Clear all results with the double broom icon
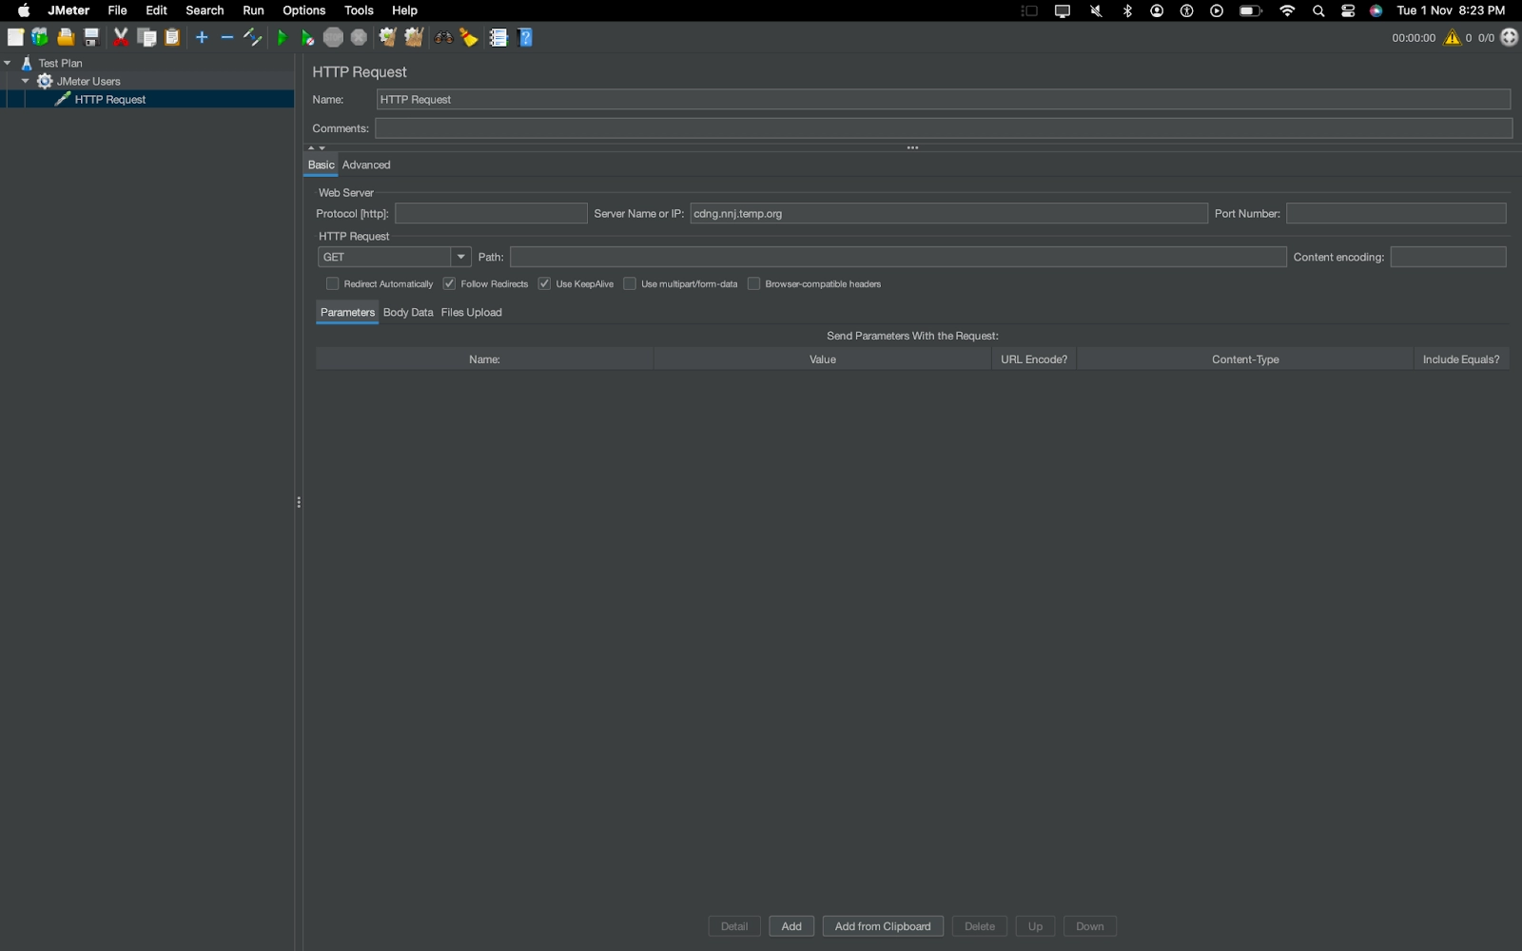Image resolution: width=1522 pixels, height=951 pixels. click(414, 37)
